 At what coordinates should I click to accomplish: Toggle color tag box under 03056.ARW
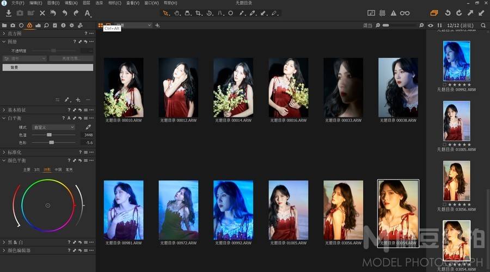444,205
